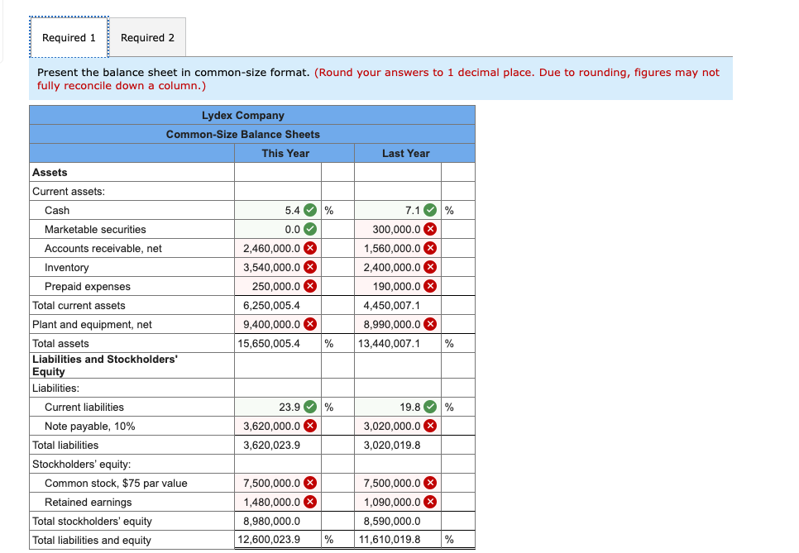799x553 pixels.
Task: Switch to the Required 2 tab
Action: click(x=147, y=38)
